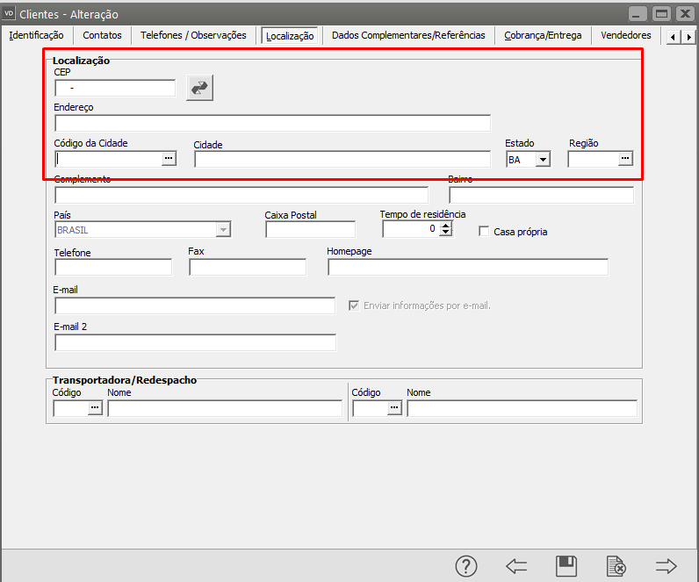Image resolution: width=699 pixels, height=582 pixels.
Task: Open the Região lookup button
Action: coord(624,159)
